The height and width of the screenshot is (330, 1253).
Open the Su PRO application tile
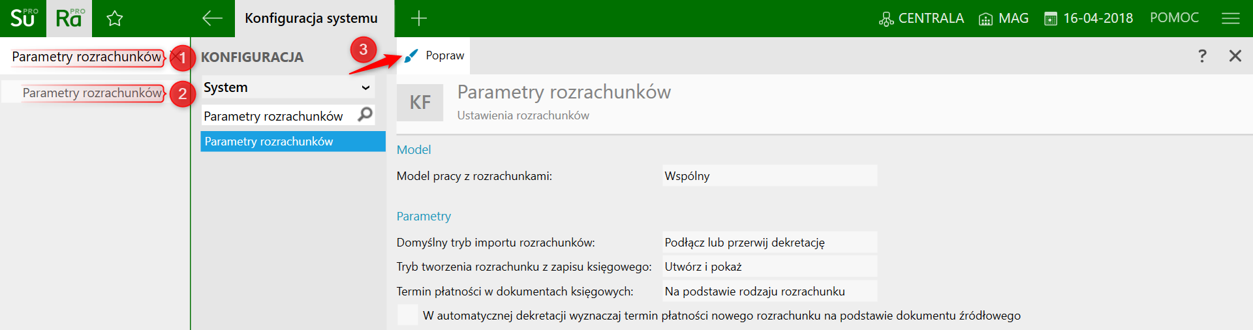click(23, 18)
